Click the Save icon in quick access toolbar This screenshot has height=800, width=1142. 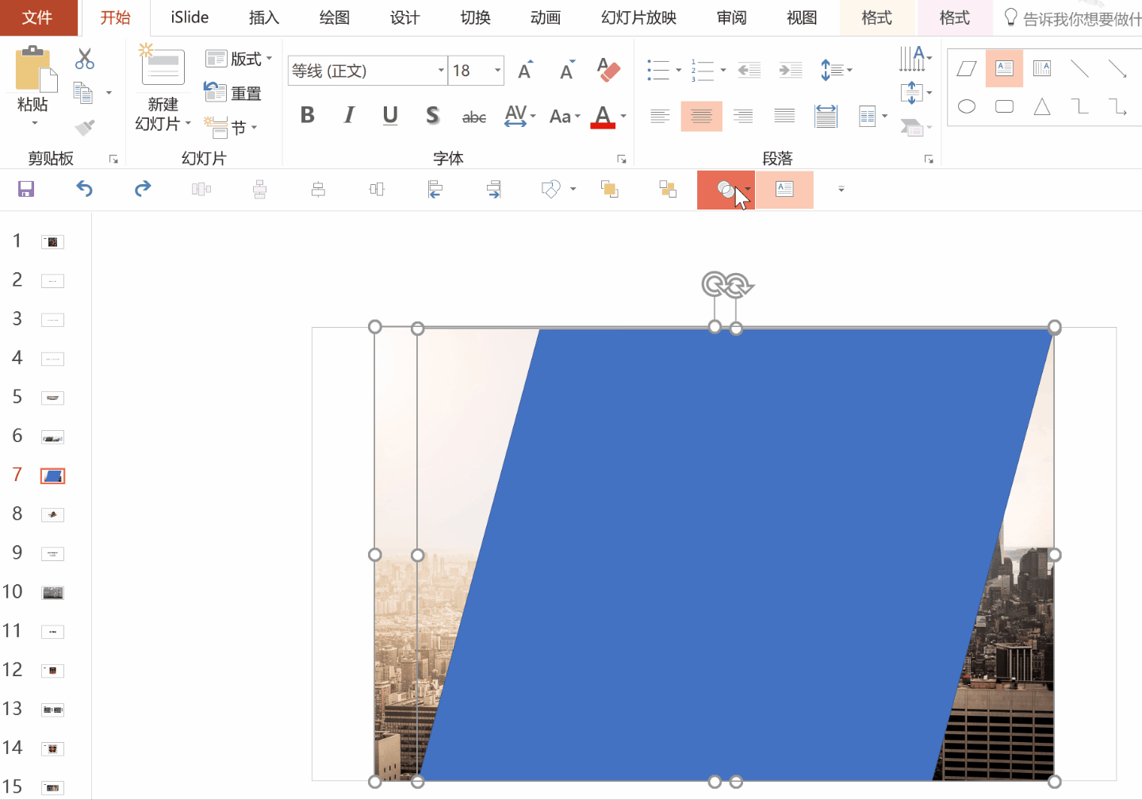coord(26,189)
